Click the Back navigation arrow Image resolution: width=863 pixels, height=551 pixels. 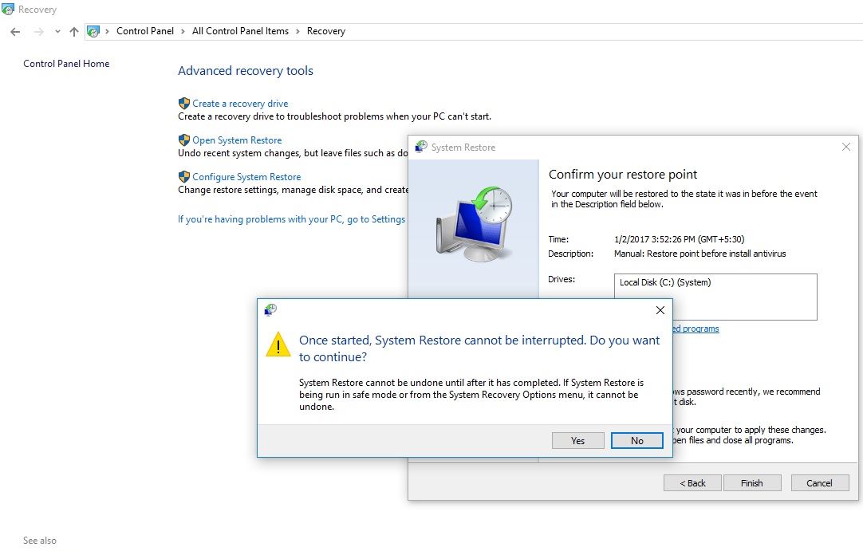14,30
